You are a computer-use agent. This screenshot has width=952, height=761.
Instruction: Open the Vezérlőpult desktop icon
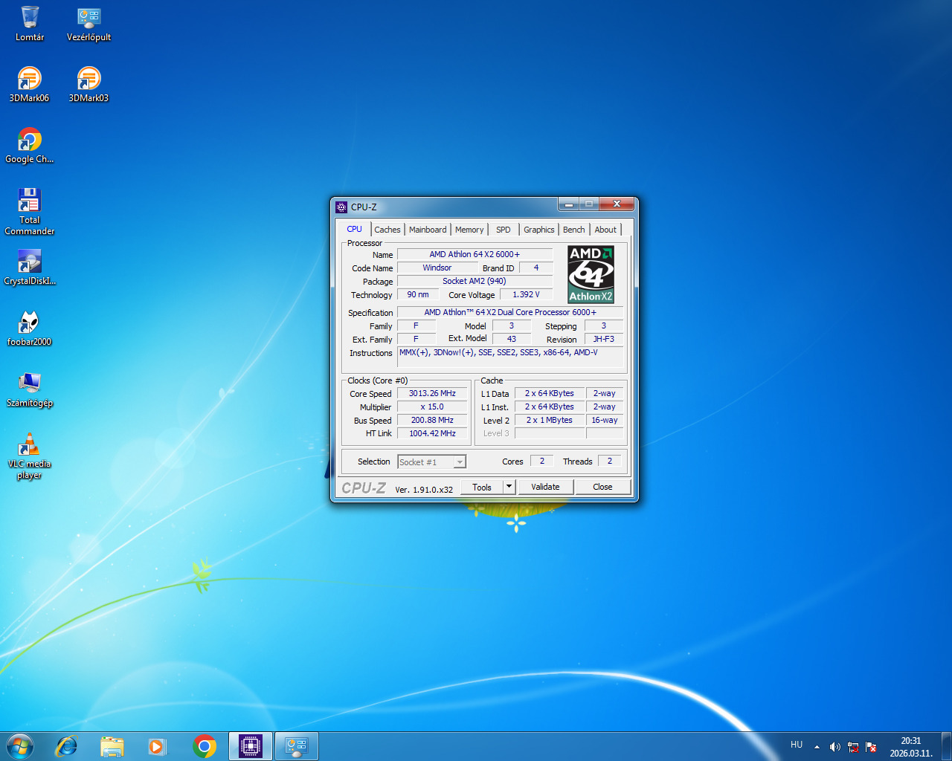pyautogui.click(x=89, y=19)
